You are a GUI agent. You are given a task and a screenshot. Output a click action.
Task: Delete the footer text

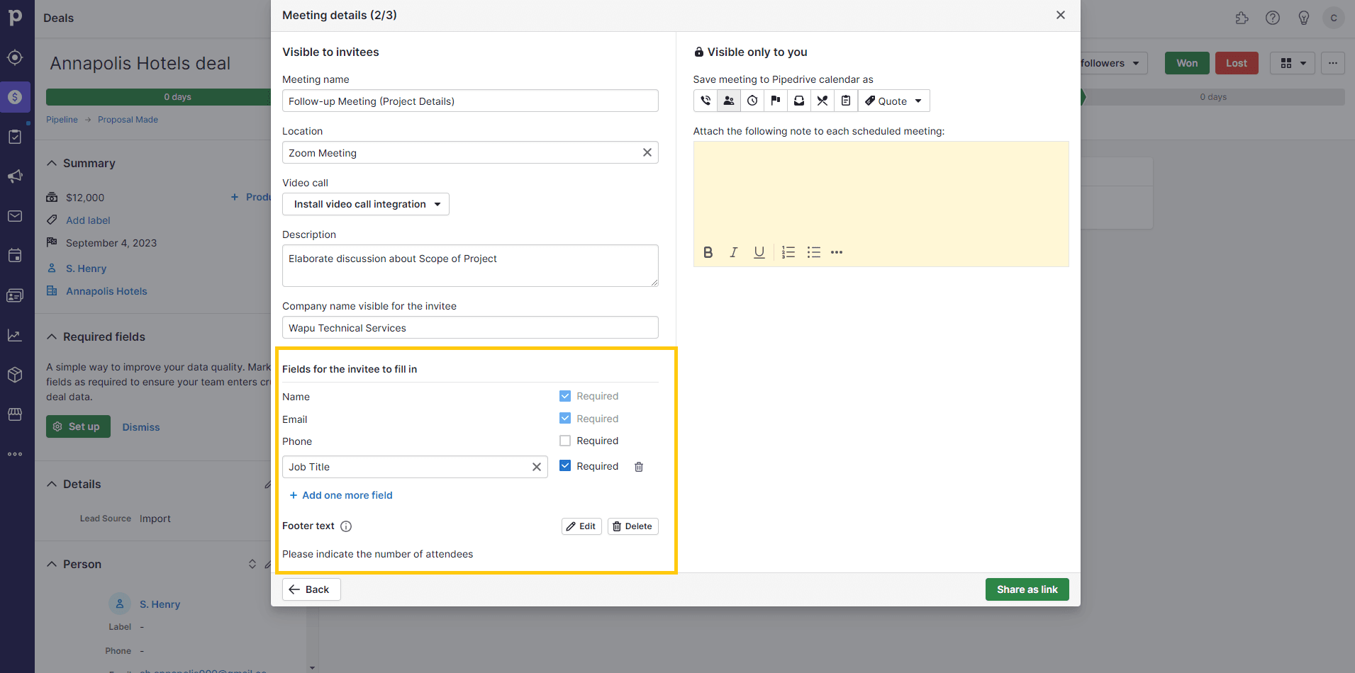[x=632, y=526]
